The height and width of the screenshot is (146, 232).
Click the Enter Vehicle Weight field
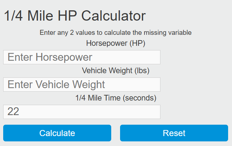coord(81,85)
